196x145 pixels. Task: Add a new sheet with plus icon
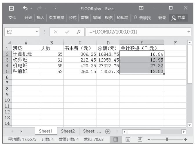pos(108,131)
